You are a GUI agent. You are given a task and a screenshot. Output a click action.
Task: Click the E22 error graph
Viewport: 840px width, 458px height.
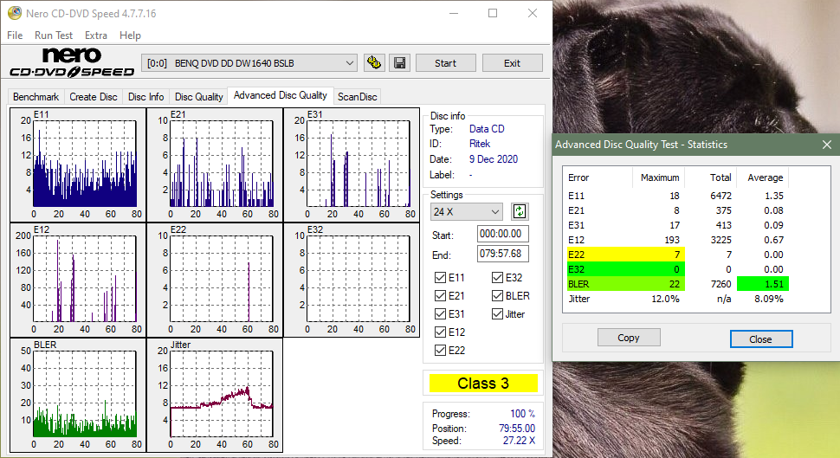pyautogui.click(x=215, y=281)
